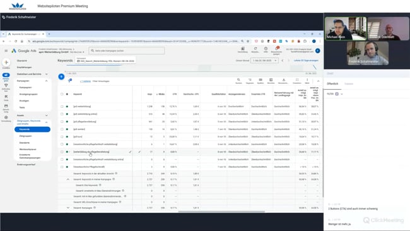The height and width of the screenshot is (231, 410).
Task: Open the FILTER dropdown in chat panel
Action: click(x=335, y=94)
